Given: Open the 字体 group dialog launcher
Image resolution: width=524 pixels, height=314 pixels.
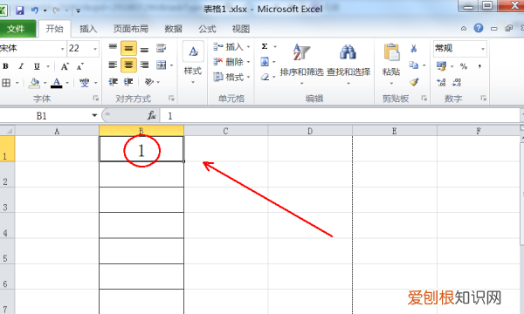Looking at the screenshot, I should tap(95, 98).
